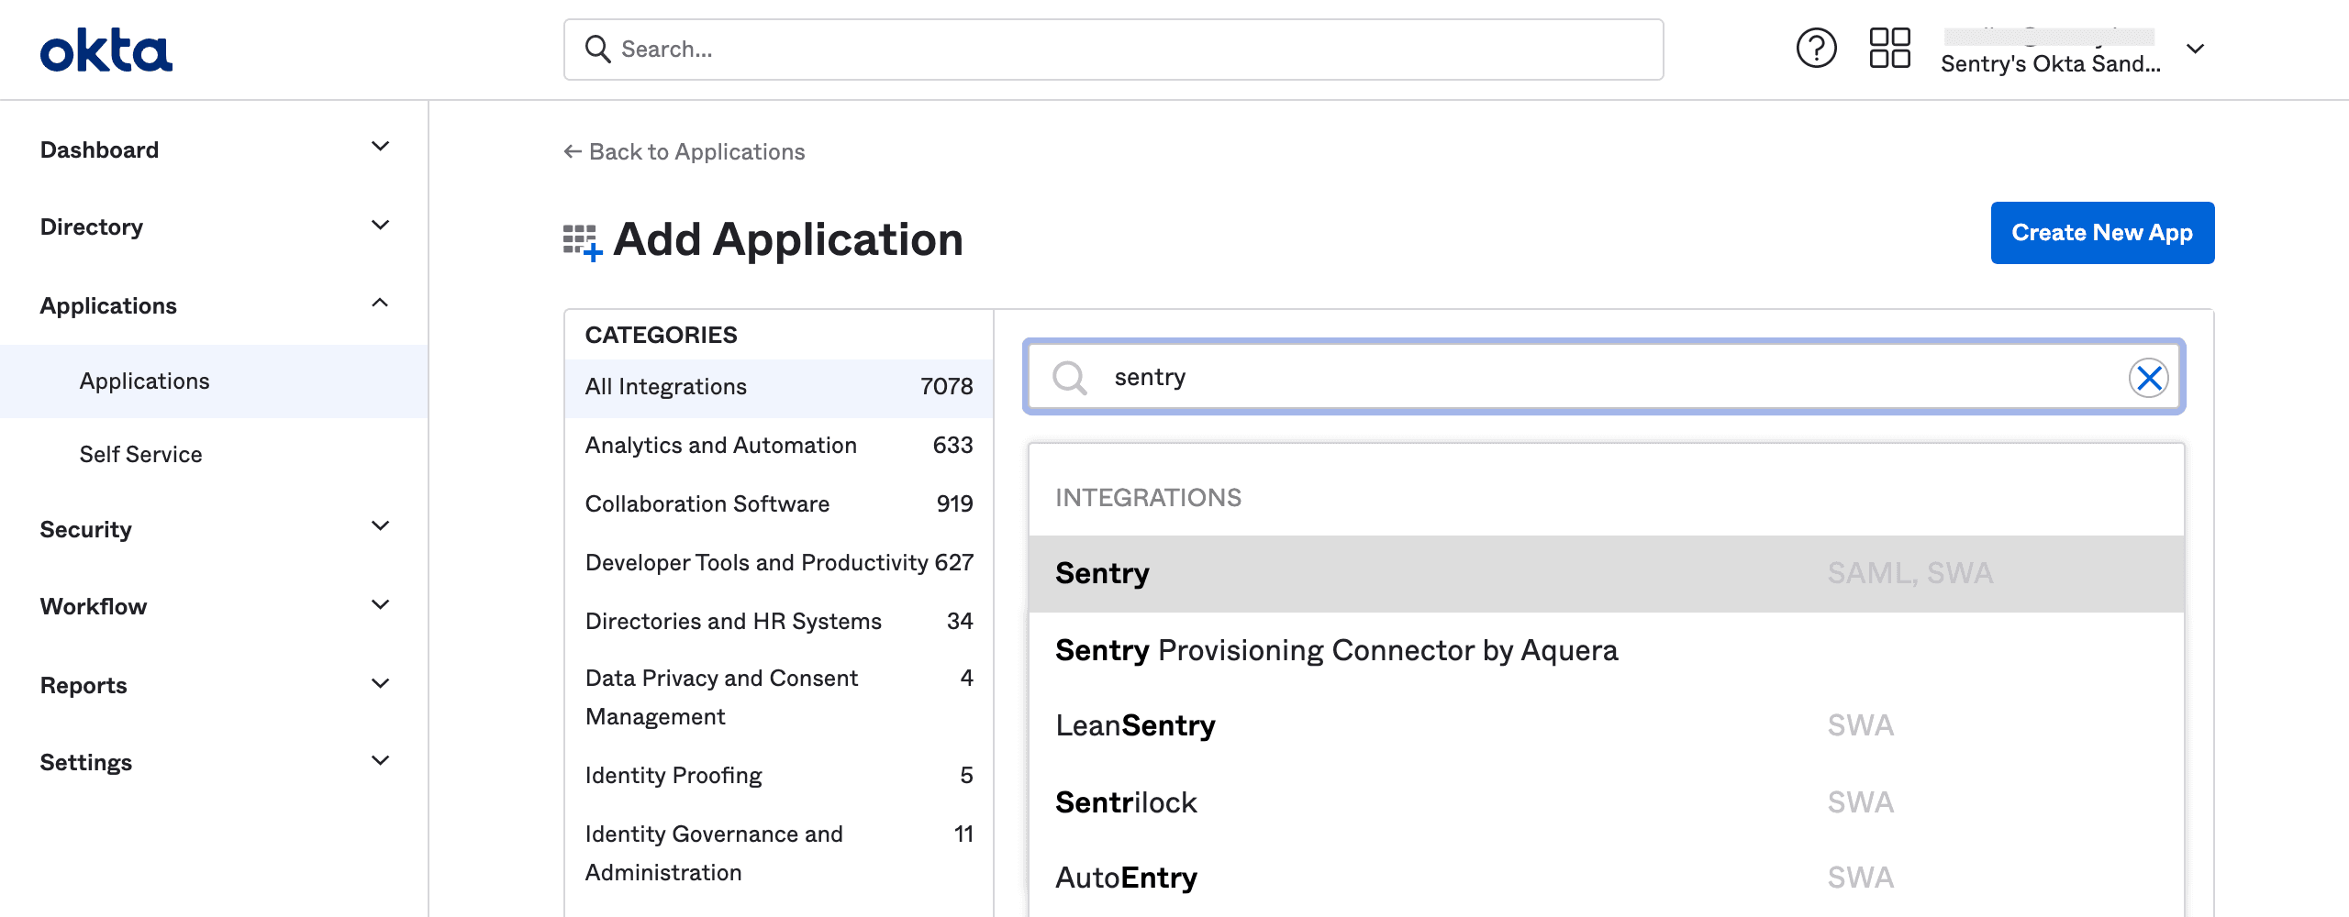This screenshot has width=2349, height=917.
Task: Select Self Service in the sidebar
Action: [x=140, y=454]
